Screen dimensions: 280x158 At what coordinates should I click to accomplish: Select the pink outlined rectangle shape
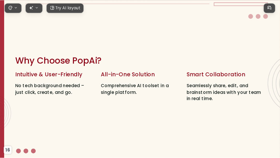tap(241, 4)
